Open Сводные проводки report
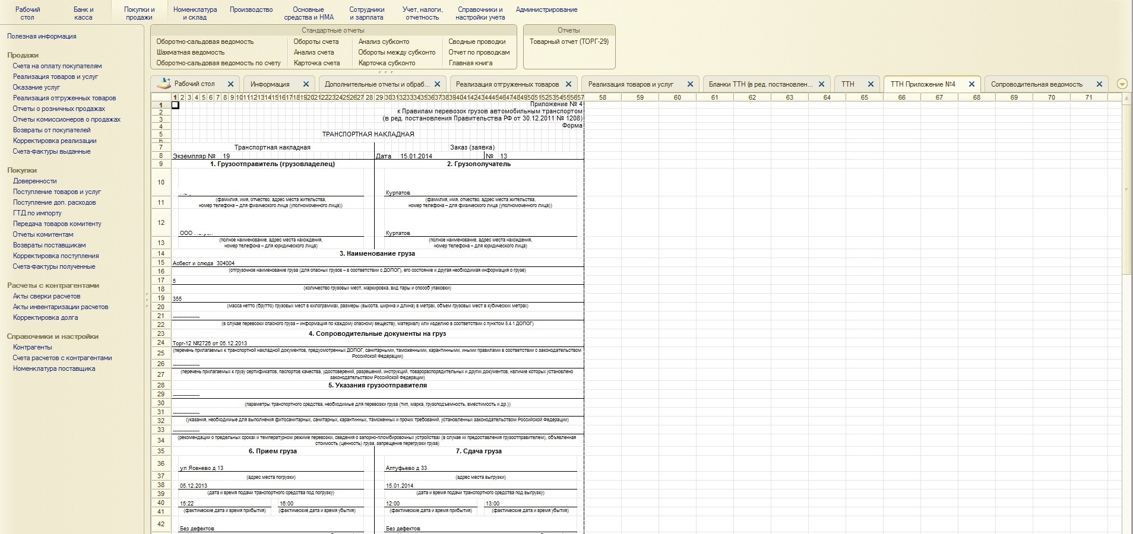The image size is (1133, 534). (477, 42)
